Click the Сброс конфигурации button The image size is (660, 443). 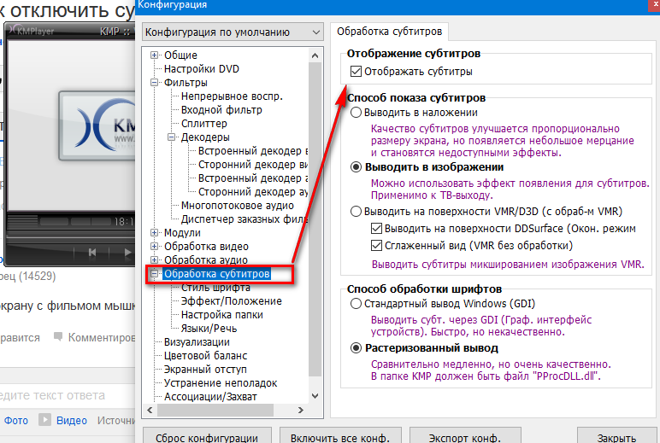pos(207,437)
